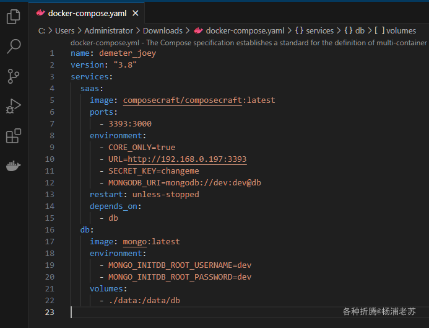Open Downloads breadcrumb dropdown

pos(162,30)
